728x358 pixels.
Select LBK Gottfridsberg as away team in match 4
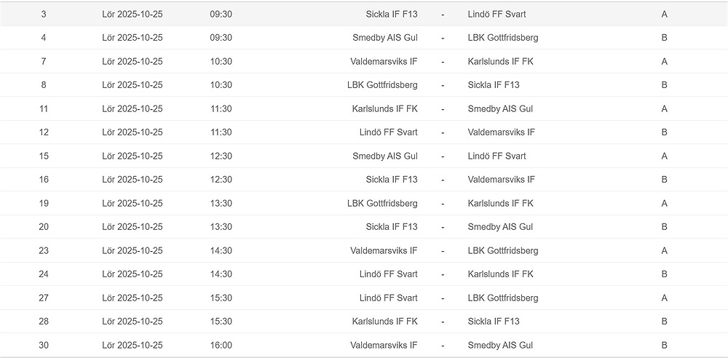pyautogui.click(x=503, y=38)
